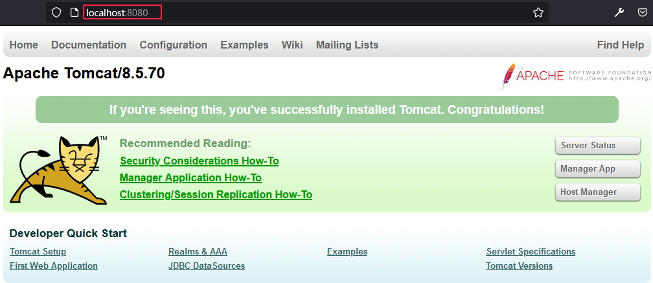Screen dimensions: 653x283
Task: Open the Pocket save icon
Action: click(x=642, y=12)
